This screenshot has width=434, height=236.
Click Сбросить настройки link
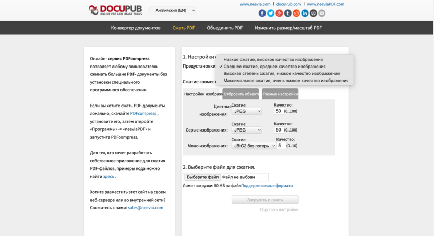279,209
